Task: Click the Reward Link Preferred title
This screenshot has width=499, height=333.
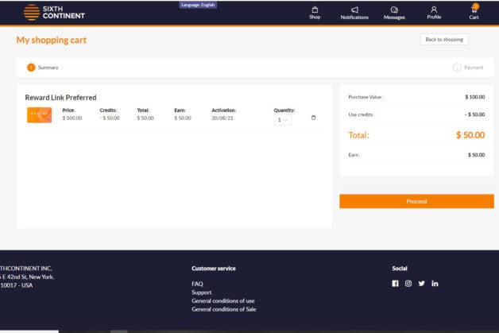Action: 60,98
